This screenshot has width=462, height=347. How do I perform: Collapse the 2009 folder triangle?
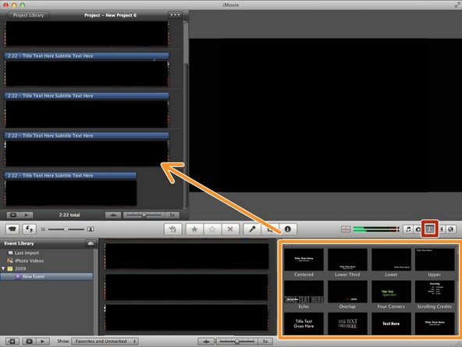(3, 269)
